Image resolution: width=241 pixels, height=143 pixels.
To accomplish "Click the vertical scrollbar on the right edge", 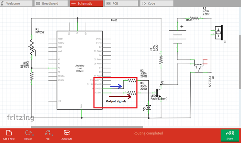I will [x=240, y=62].
